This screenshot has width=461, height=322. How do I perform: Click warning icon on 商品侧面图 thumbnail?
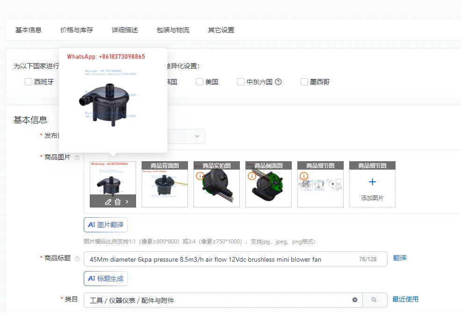tap(252, 176)
